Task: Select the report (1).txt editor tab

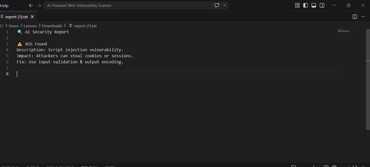Action: click(x=16, y=17)
